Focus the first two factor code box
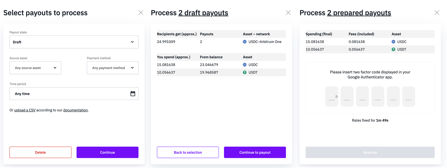This screenshot has width=447, height=168. (x=332, y=96)
